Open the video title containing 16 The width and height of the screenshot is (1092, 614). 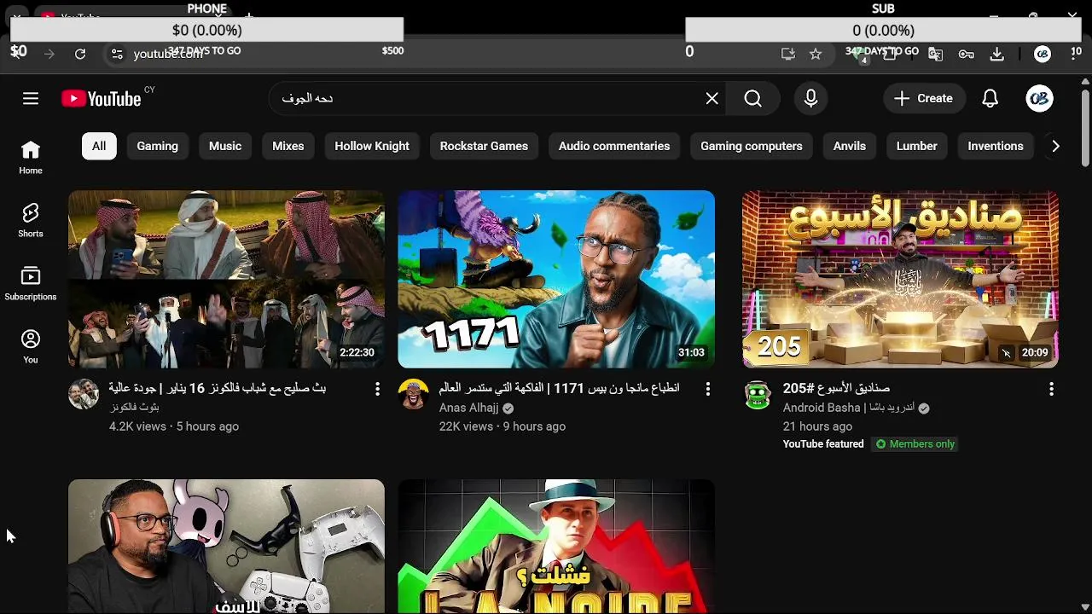coord(218,388)
